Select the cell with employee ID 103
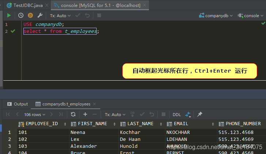 tap(43, 146)
